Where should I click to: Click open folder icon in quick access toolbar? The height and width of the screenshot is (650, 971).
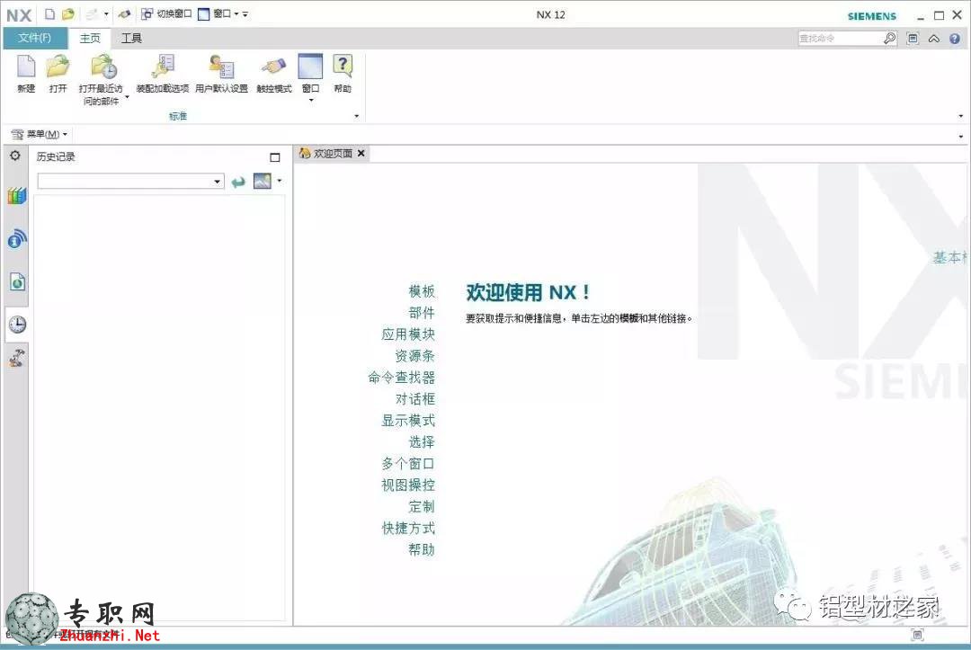[x=68, y=14]
